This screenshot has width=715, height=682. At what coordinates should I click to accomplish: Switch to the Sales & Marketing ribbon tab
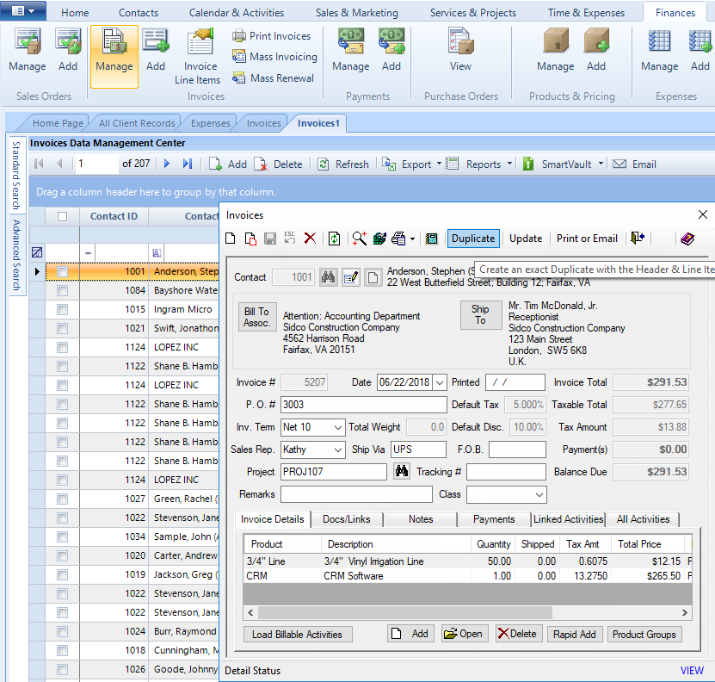click(356, 13)
